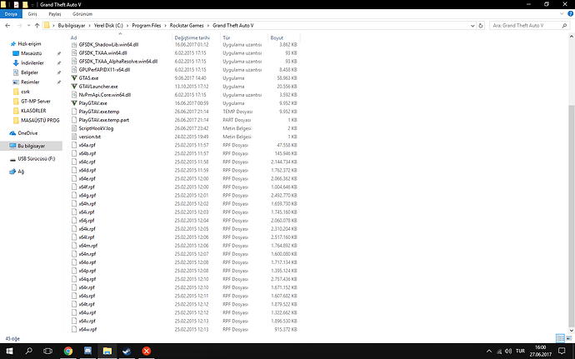Open the red X app on taskbar
This screenshot has height=359, width=575.
[x=147, y=351]
